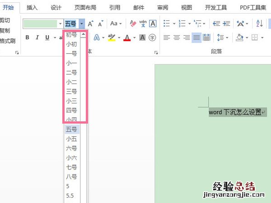Select font size 小二 from list
Image resolution: width=271 pixels, height=203 pixels.
coord(71,82)
